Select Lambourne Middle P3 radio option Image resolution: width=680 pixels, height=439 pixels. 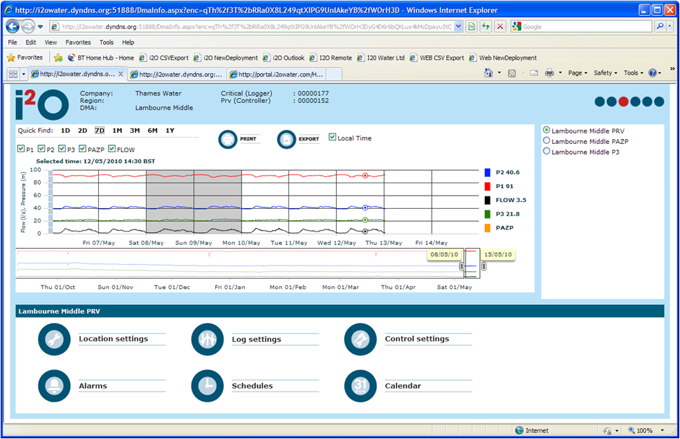click(x=547, y=151)
